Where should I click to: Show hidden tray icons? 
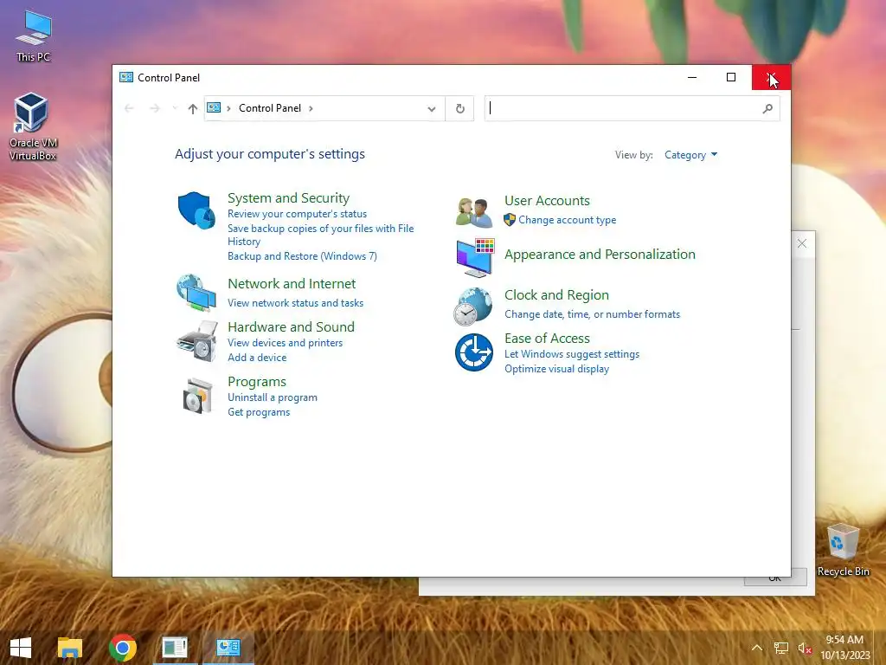tap(756, 648)
